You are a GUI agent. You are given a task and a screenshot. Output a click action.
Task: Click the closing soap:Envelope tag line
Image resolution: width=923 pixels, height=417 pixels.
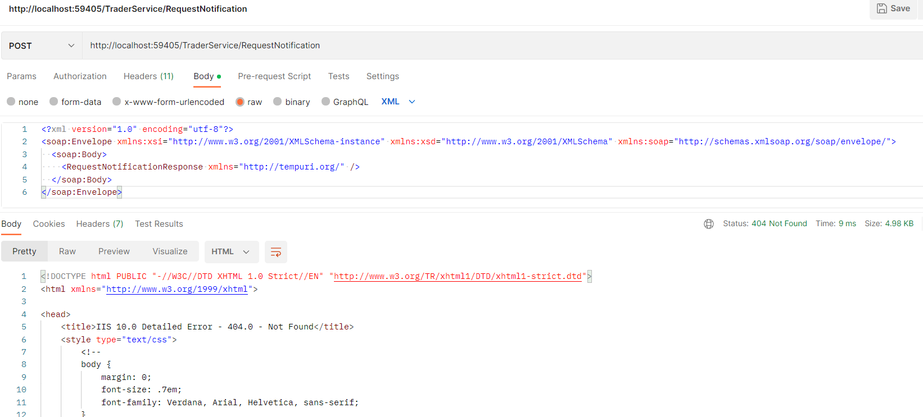tap(82, 192)
